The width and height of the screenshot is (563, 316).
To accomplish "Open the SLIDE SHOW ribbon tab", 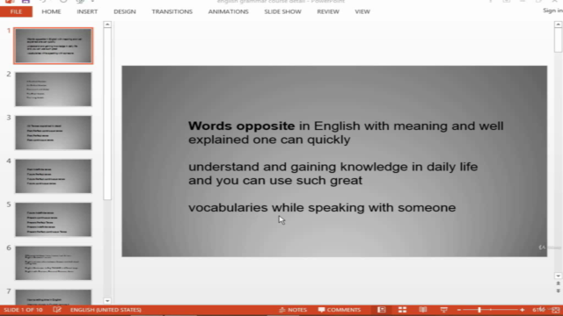I will [x=282, y=11].
